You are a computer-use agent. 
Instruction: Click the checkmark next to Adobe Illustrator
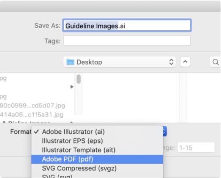click(36, 132)
